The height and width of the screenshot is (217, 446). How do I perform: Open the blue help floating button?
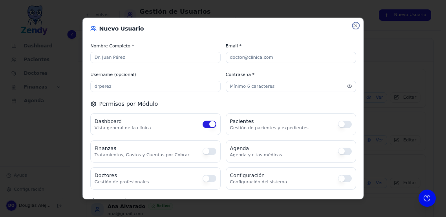pos(427,198)
